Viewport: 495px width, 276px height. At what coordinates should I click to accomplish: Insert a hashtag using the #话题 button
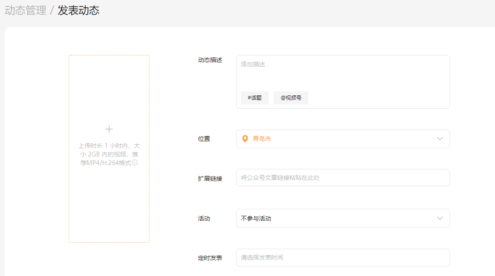[254, 97]
